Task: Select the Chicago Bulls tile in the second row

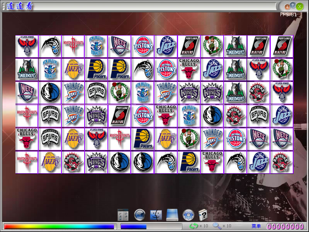Action: pyautogui.click(x=189, y=70)
